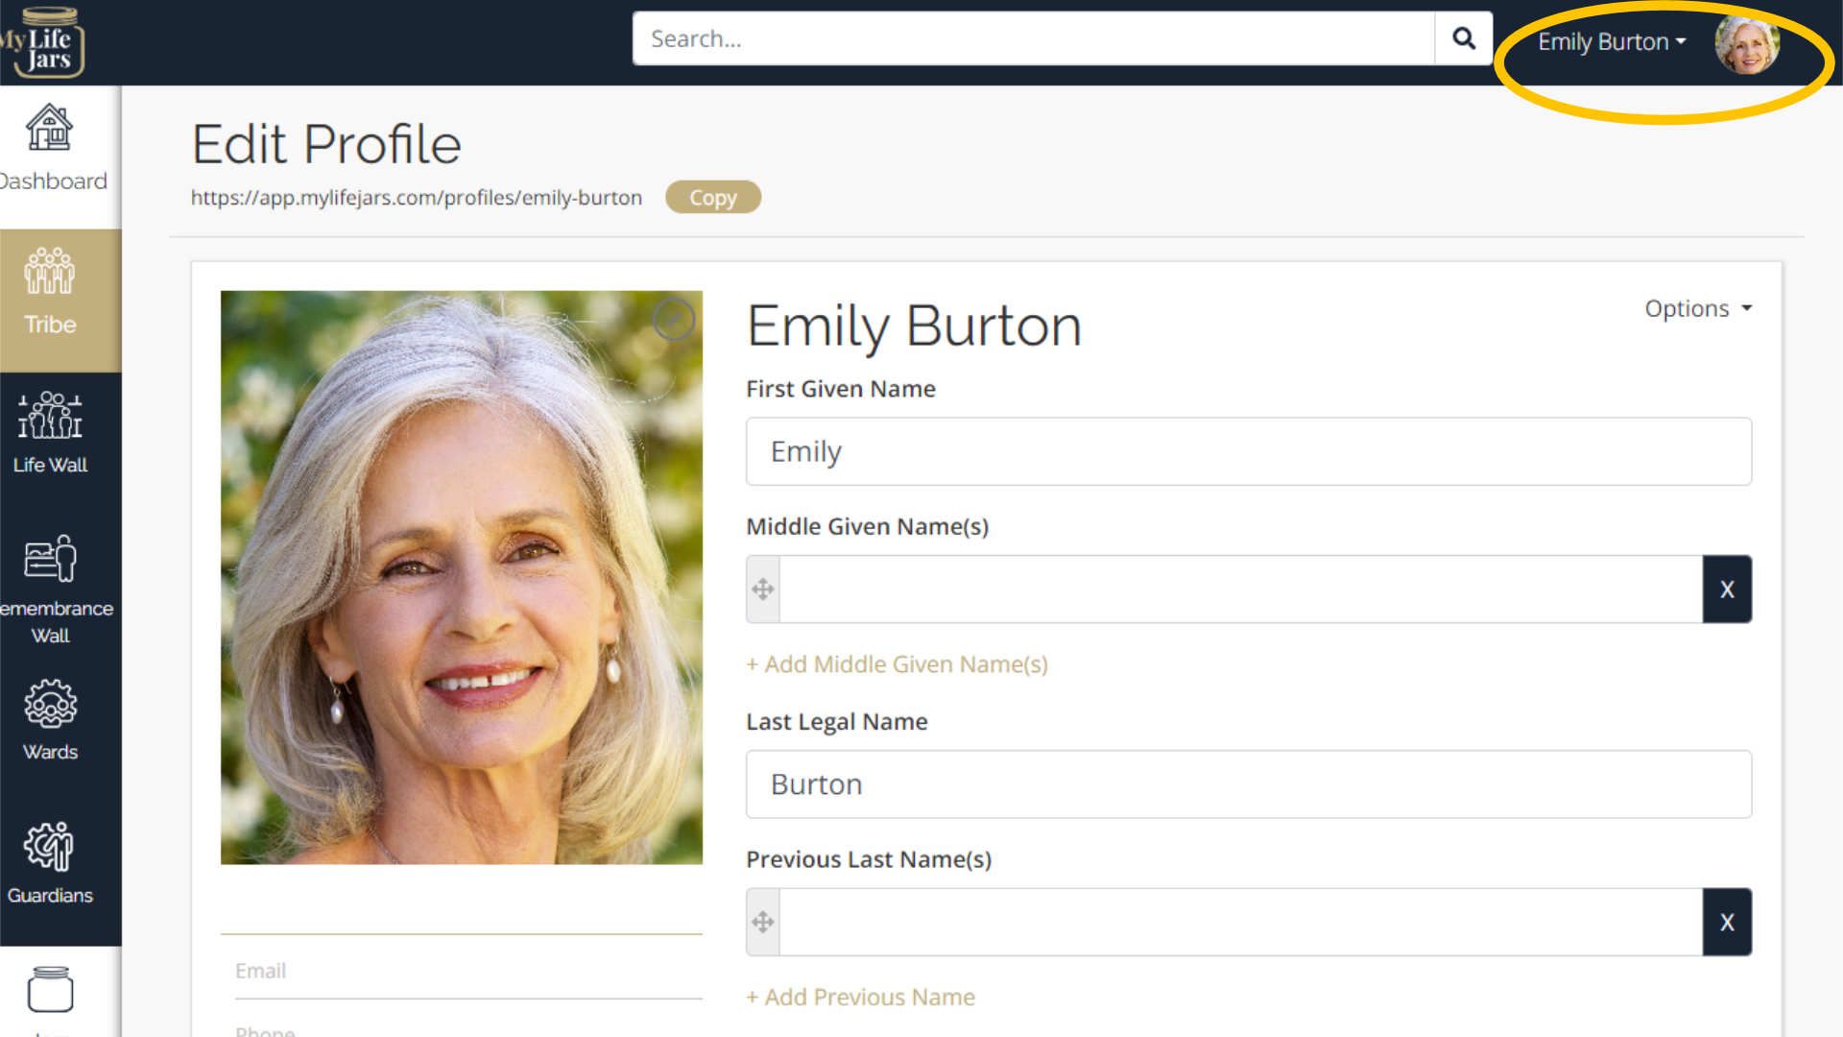1843x1037 pixels.
Task: Copy the profile URL
Action: point(712,198)
